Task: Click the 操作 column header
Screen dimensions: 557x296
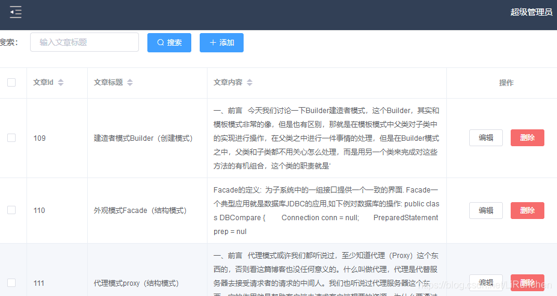Action: click(506, 83)
